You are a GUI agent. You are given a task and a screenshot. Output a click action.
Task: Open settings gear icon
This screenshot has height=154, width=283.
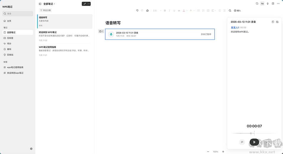(x=31, y=149)
